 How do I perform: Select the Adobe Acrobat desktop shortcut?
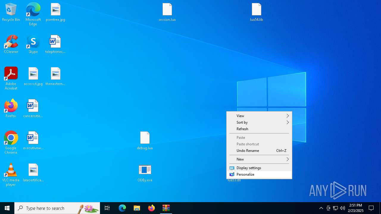11,78
